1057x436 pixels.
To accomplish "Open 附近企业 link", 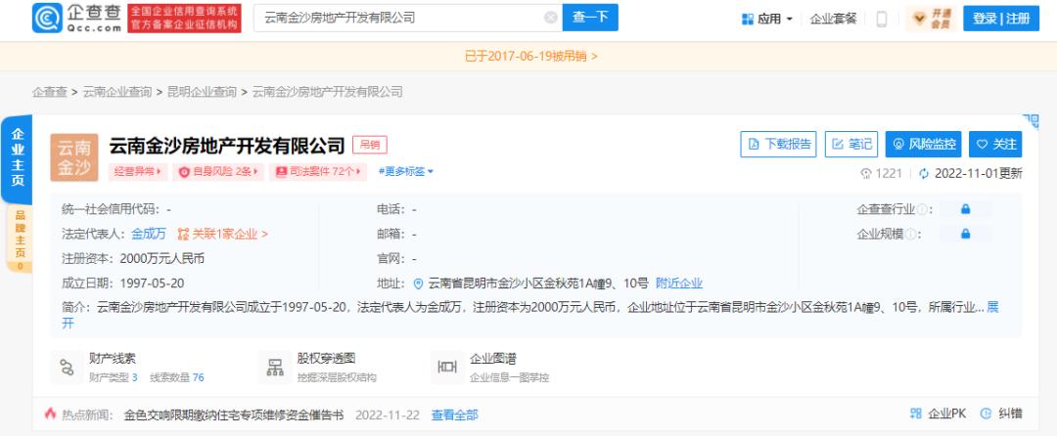I will point(679,283).
